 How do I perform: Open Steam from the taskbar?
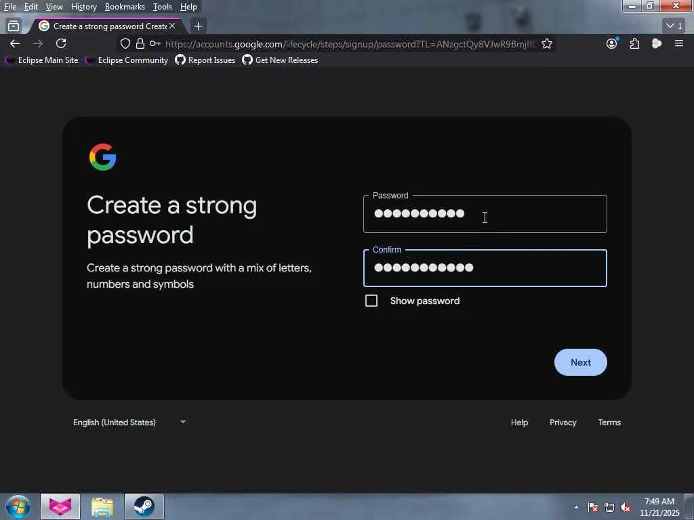tap(144, 506)
